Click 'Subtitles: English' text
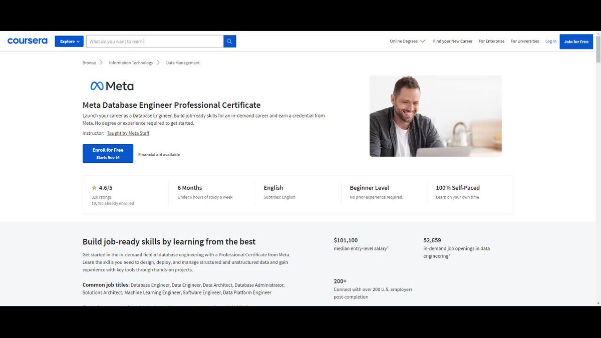Screen dimensions: 601x338 tap(279, 197)
